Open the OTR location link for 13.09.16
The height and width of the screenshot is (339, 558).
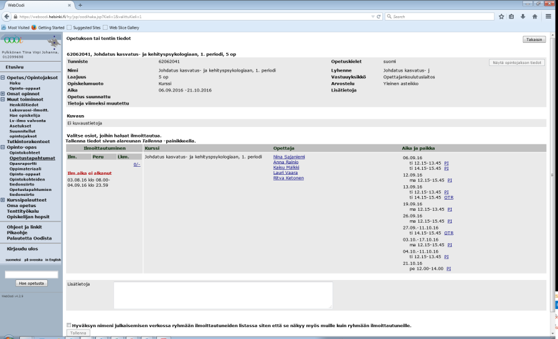448,198
